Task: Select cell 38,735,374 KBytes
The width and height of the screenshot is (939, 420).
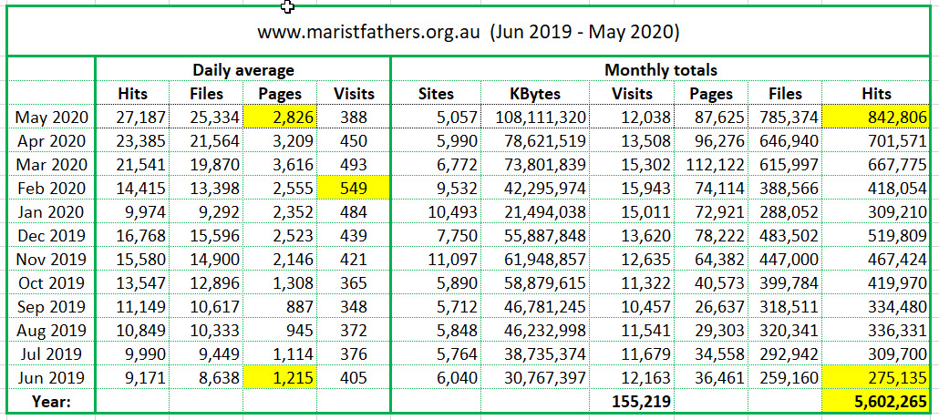Action: [535, 353]
